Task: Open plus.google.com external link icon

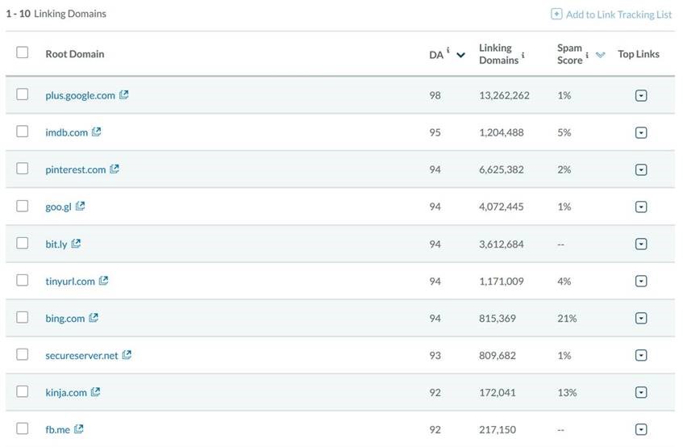Action: click(124, 94)
